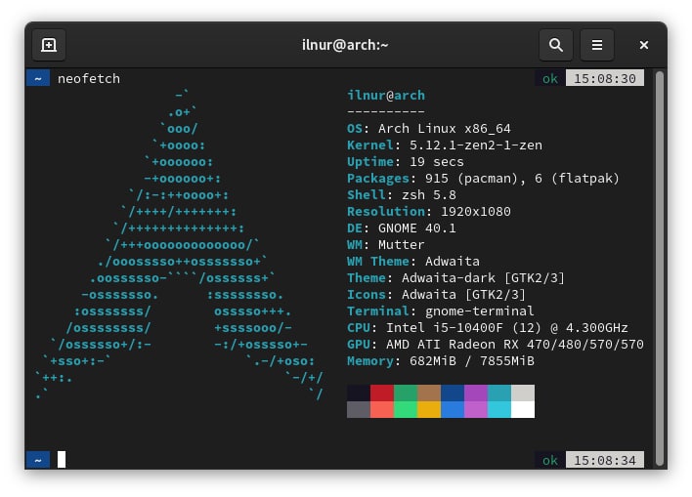Click the DE: GNOME 40.1 line
692x497 pixels.
[401, 228]
